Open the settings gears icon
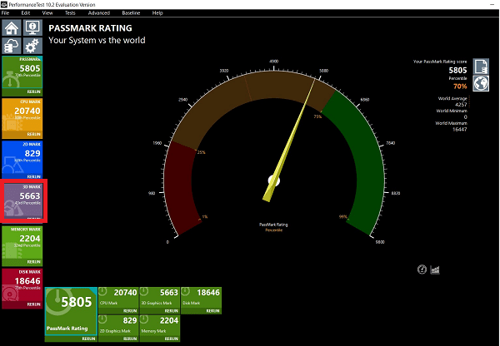 (x=32, y=46)
